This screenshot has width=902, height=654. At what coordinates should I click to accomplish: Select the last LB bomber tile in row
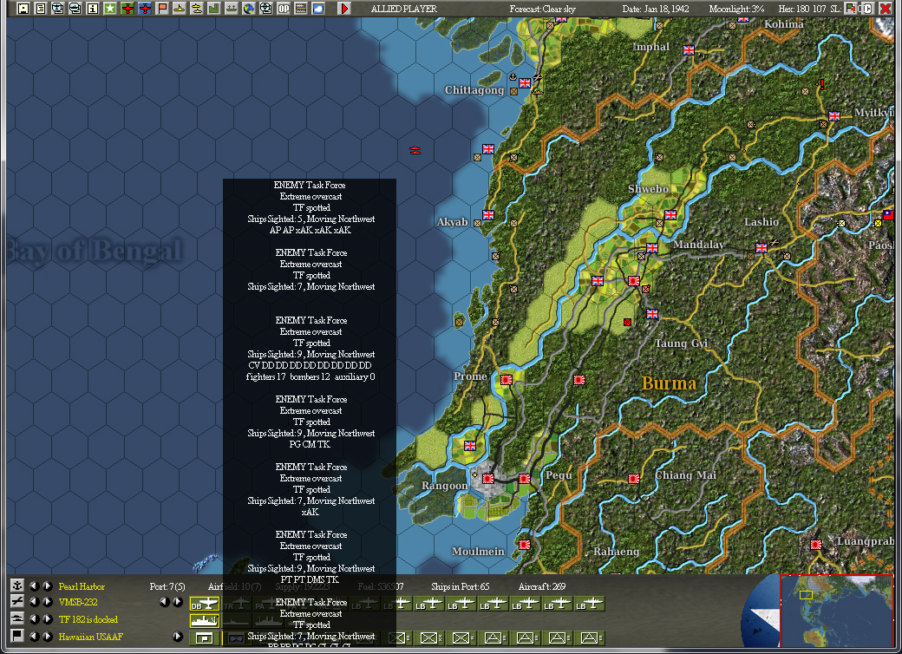pos(589,604)
